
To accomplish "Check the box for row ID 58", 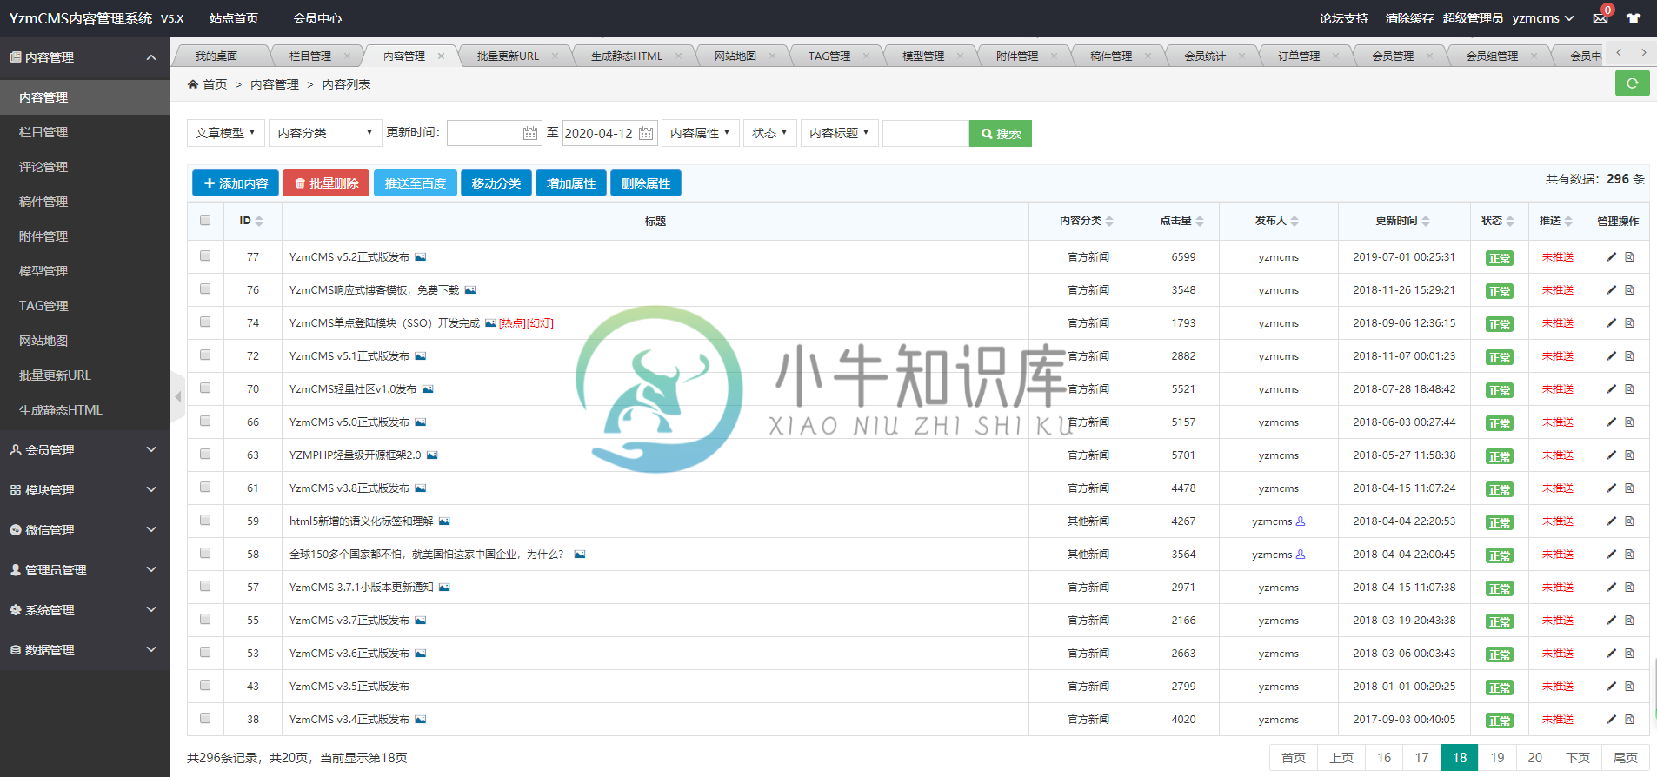I will [x=205, y=554].
